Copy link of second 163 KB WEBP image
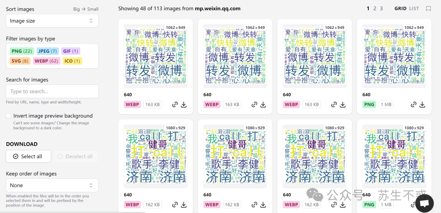 tap(254, 105)
